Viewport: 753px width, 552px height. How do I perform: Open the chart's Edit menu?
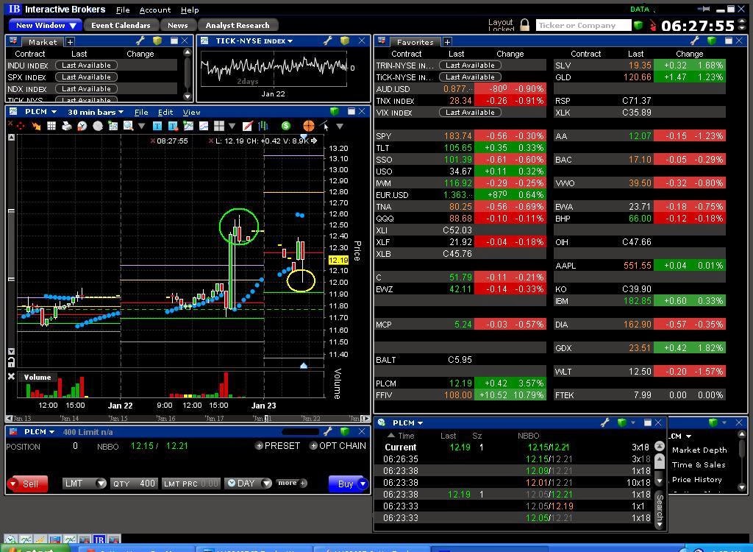(x=165, y=112)
